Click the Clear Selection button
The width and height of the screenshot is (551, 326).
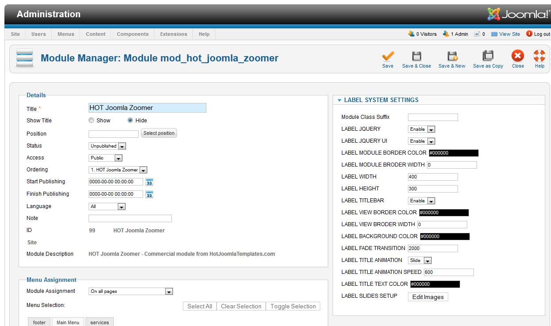pos(241,306)
